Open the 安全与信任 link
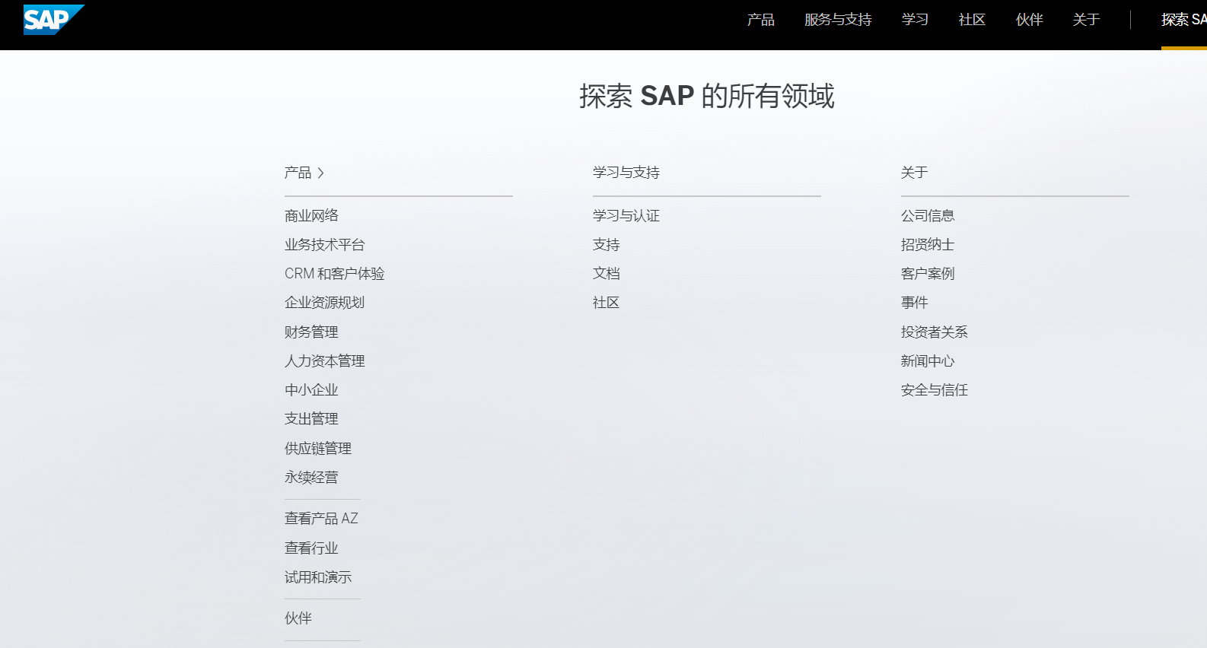This screenshot has height=648, width=1207. (x=935, y=390)
